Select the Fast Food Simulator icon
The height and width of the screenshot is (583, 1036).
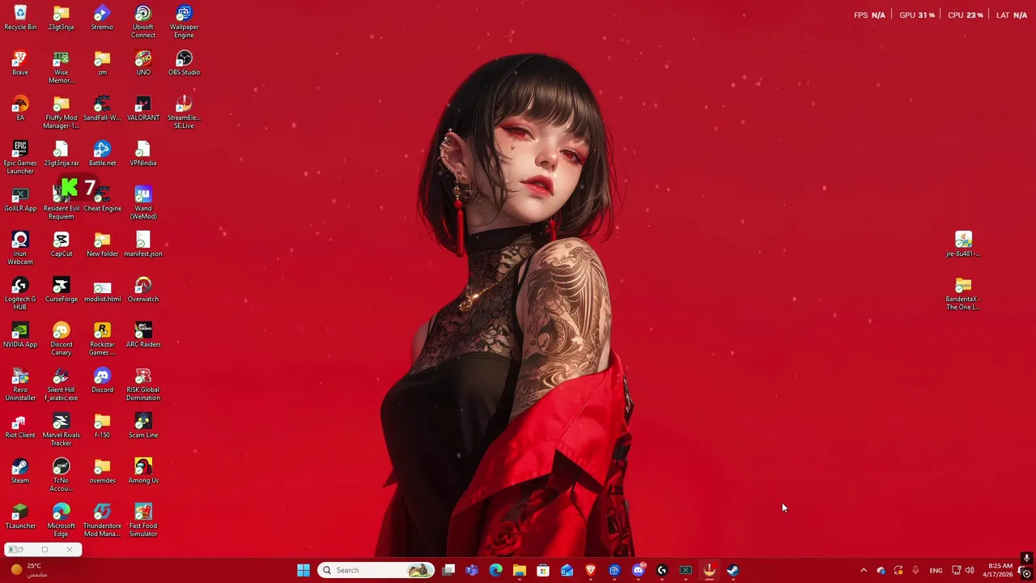pyautogui.click(x=143, y=521)
